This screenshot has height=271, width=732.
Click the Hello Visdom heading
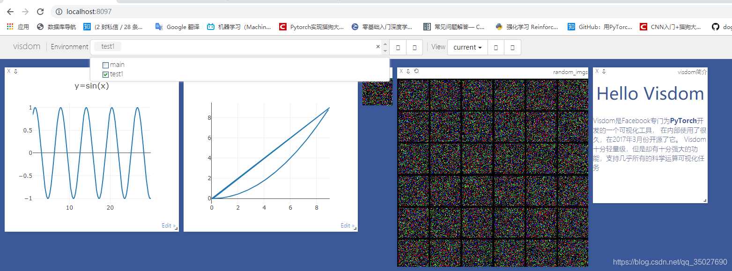coord(650,94)
